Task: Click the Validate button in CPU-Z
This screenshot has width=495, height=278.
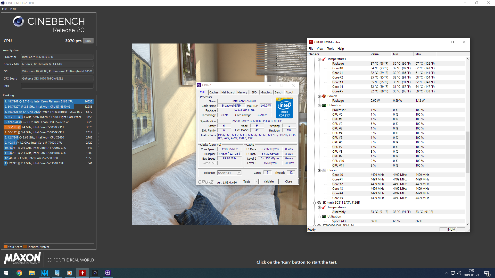Action: pyautogui.click(x=269, y=181)
